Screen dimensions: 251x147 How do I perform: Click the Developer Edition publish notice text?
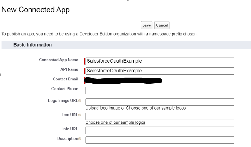pyautogui.click(x=99, y=34)
